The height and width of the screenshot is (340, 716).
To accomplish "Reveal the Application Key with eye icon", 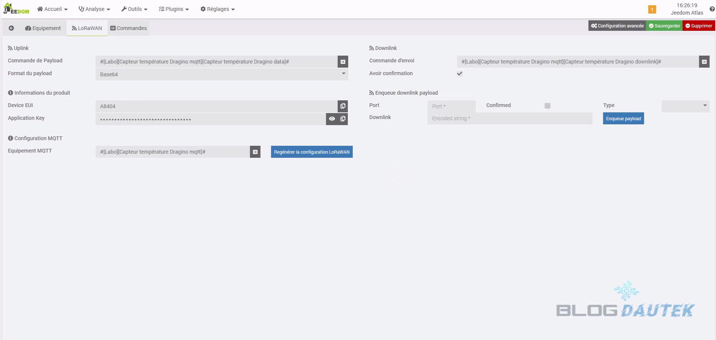I will coord(332,119).
